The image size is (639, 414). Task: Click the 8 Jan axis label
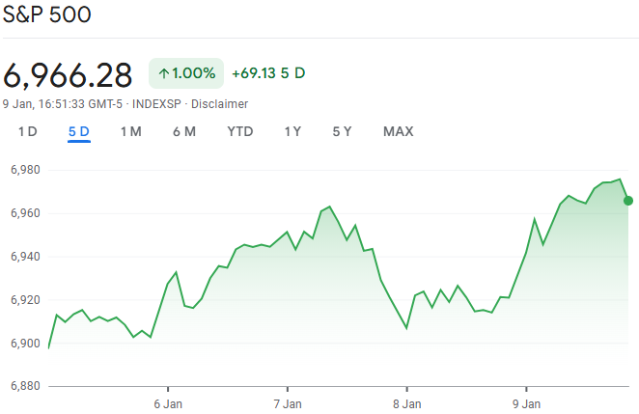click(x=406, y=404)
